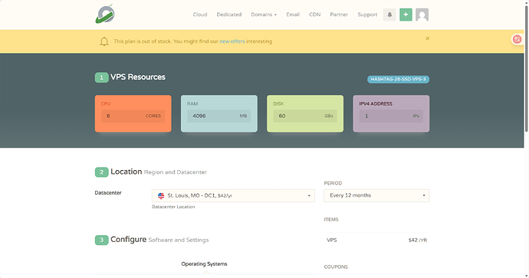The width and height of the screenshot is (529, 278).
Task: Click the CPU cores input field
Action: (x=133, y=116)
